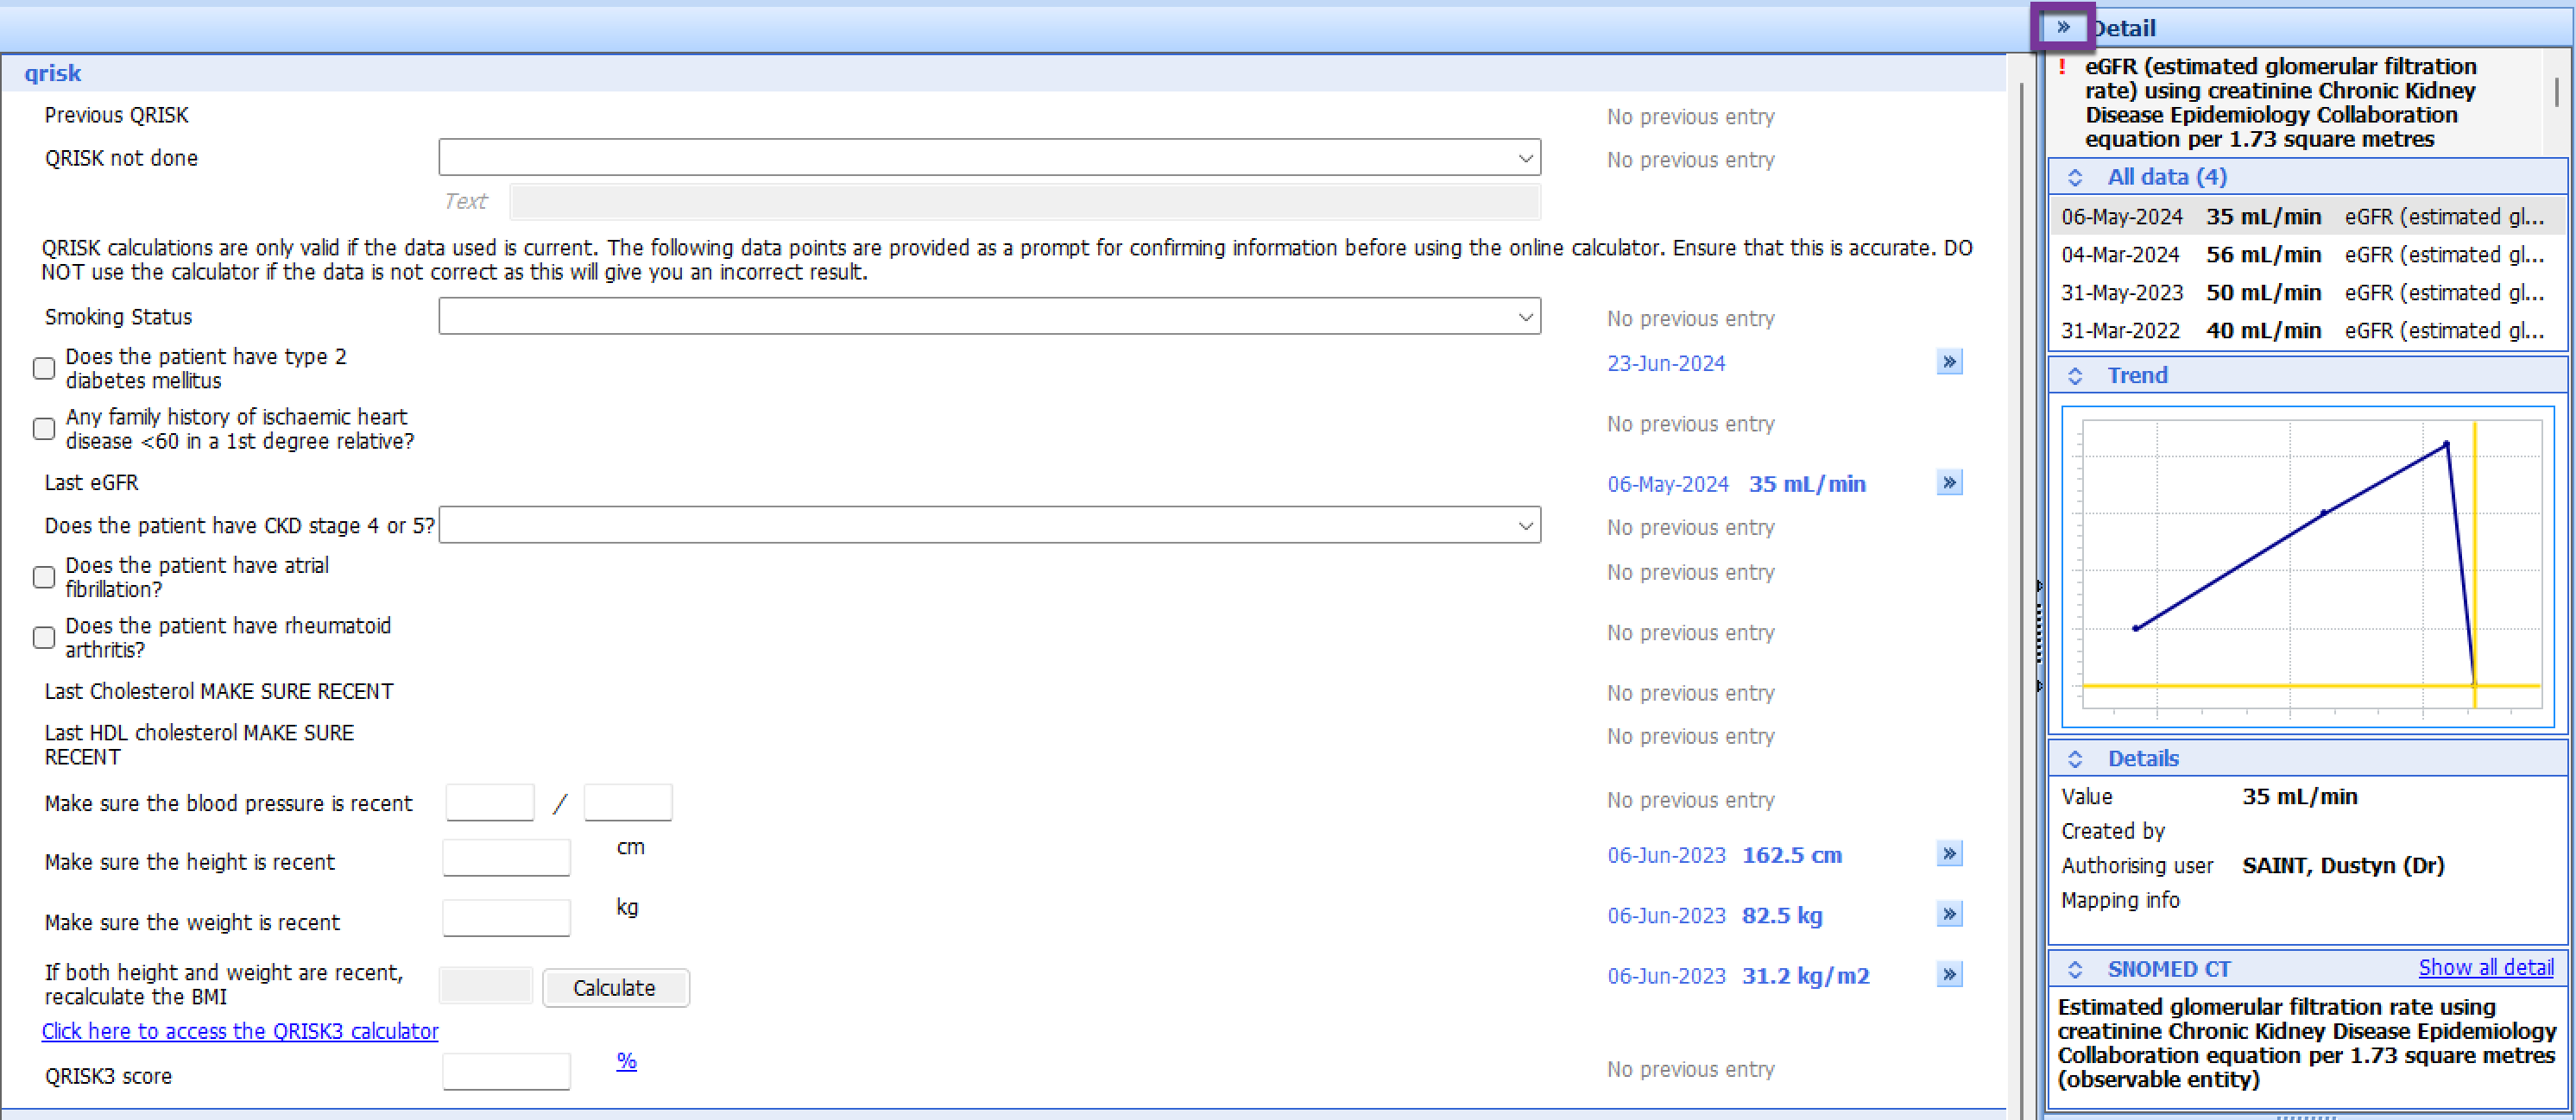Open detail arrow for weight 82.5 kg

tap(1948, 913)
